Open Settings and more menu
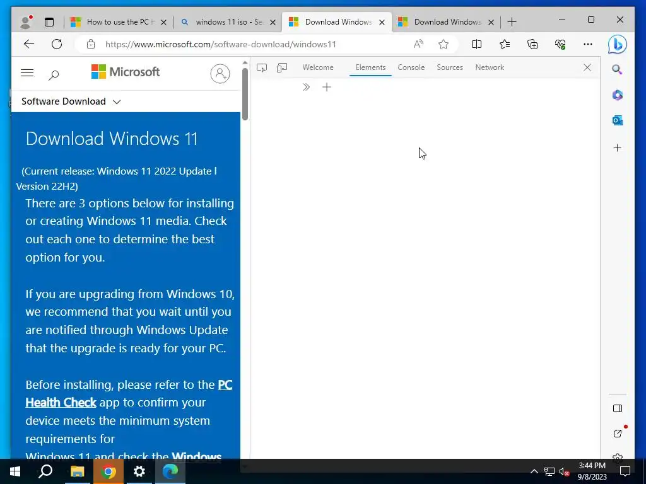Screen dimensions: 646x484 pyautogui.click(x=588, y=44)
